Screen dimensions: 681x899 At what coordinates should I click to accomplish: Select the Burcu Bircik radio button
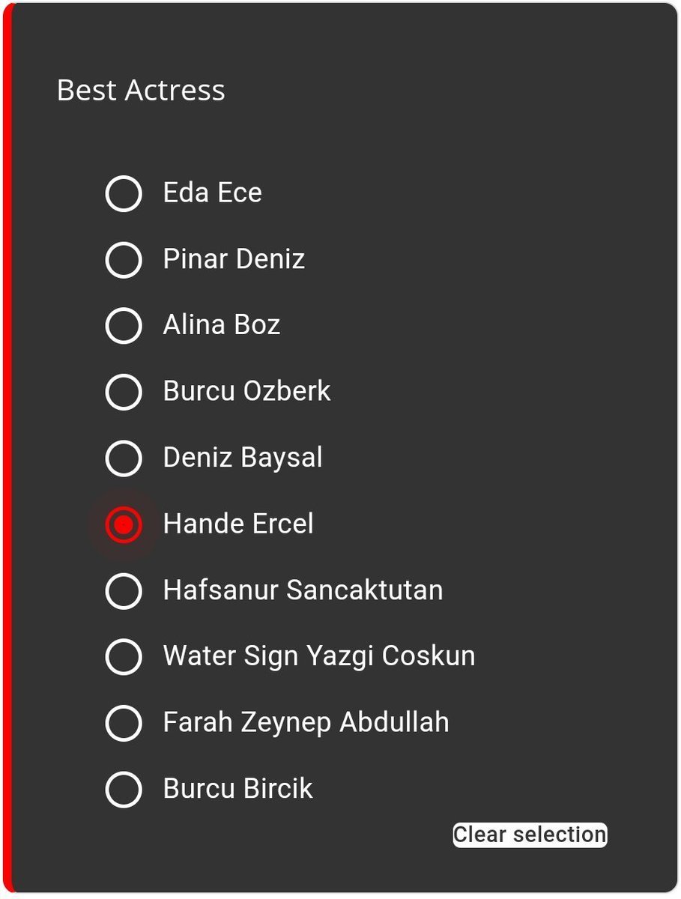(124, 790)
